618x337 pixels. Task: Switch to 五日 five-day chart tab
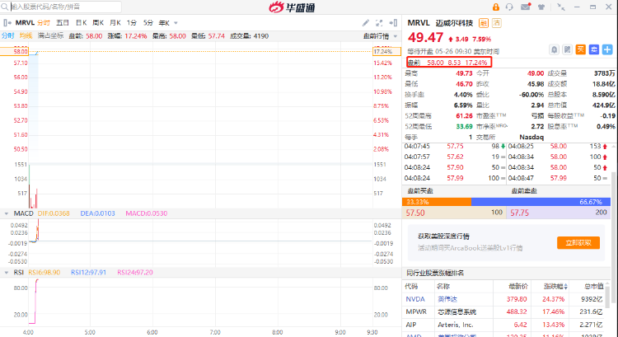pos(62,22)
